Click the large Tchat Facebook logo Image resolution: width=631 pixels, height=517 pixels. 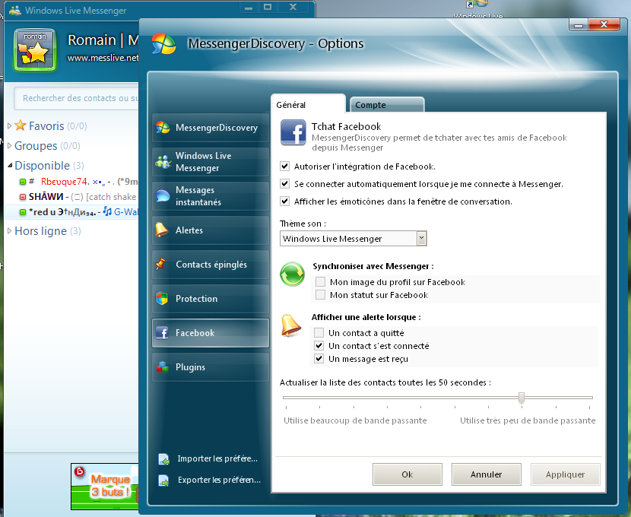[293, 132]
